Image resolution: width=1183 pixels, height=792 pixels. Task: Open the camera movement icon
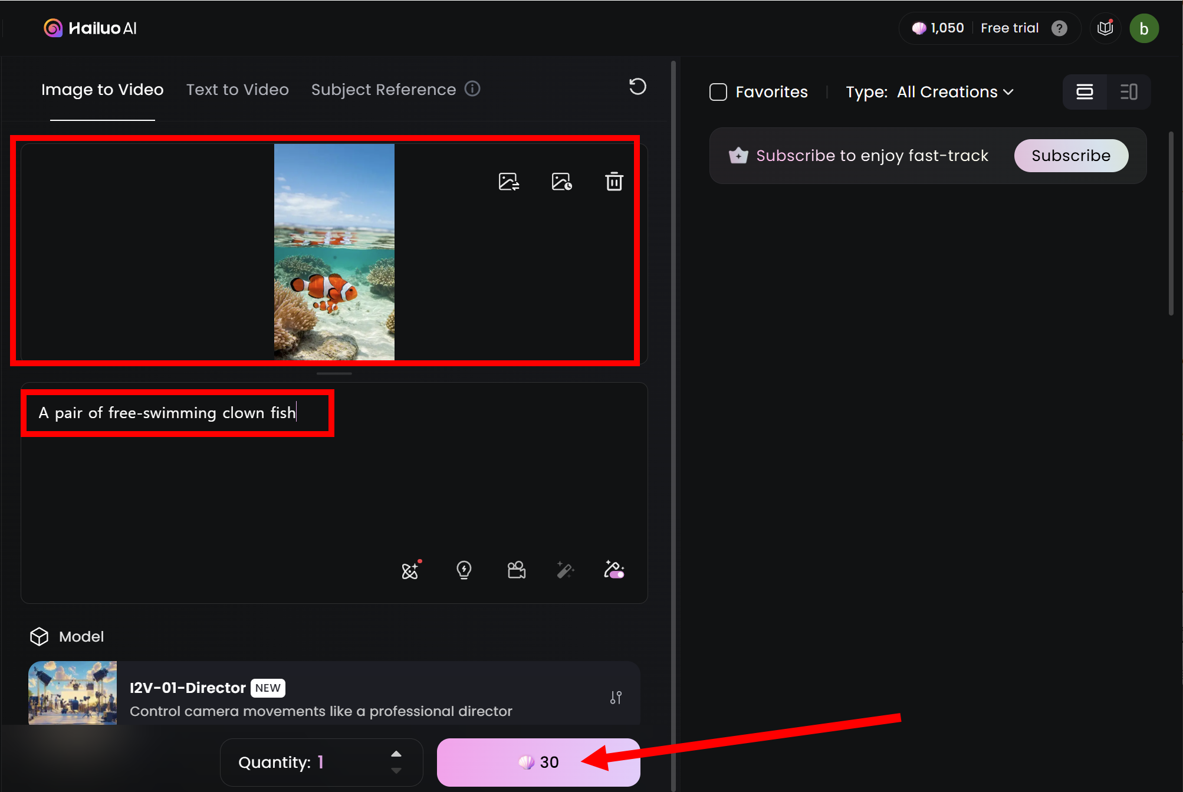517,570
